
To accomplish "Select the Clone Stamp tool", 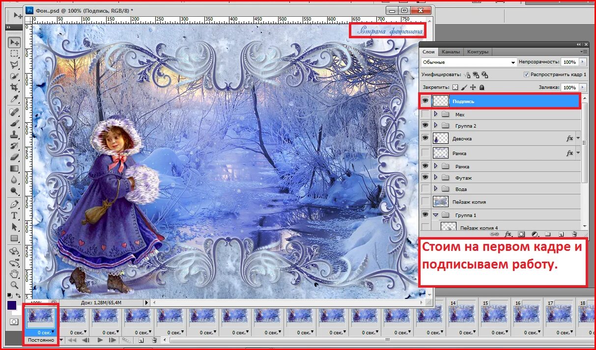I will click(x=14, y=134).
